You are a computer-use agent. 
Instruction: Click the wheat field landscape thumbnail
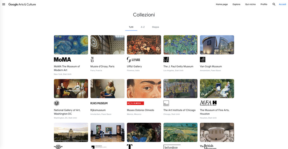click(x=181, y=132)
